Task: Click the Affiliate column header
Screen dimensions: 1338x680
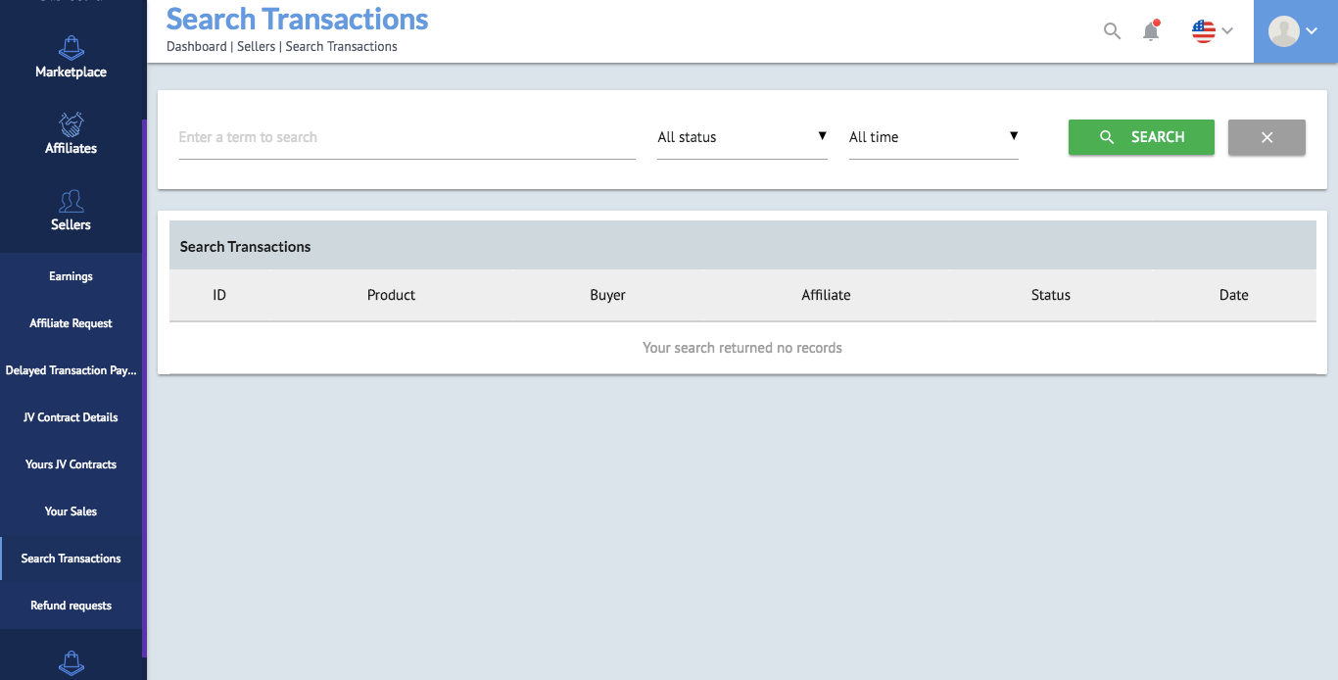Action: click(826, 295)
